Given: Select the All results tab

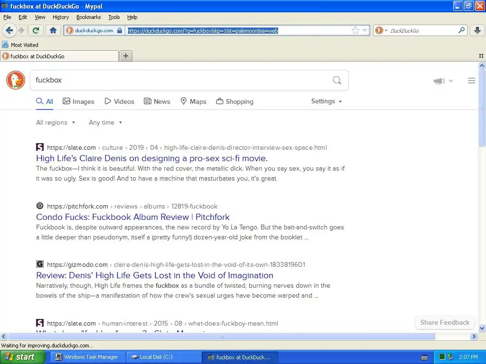Looking at the screenshot, I should 45,101.
